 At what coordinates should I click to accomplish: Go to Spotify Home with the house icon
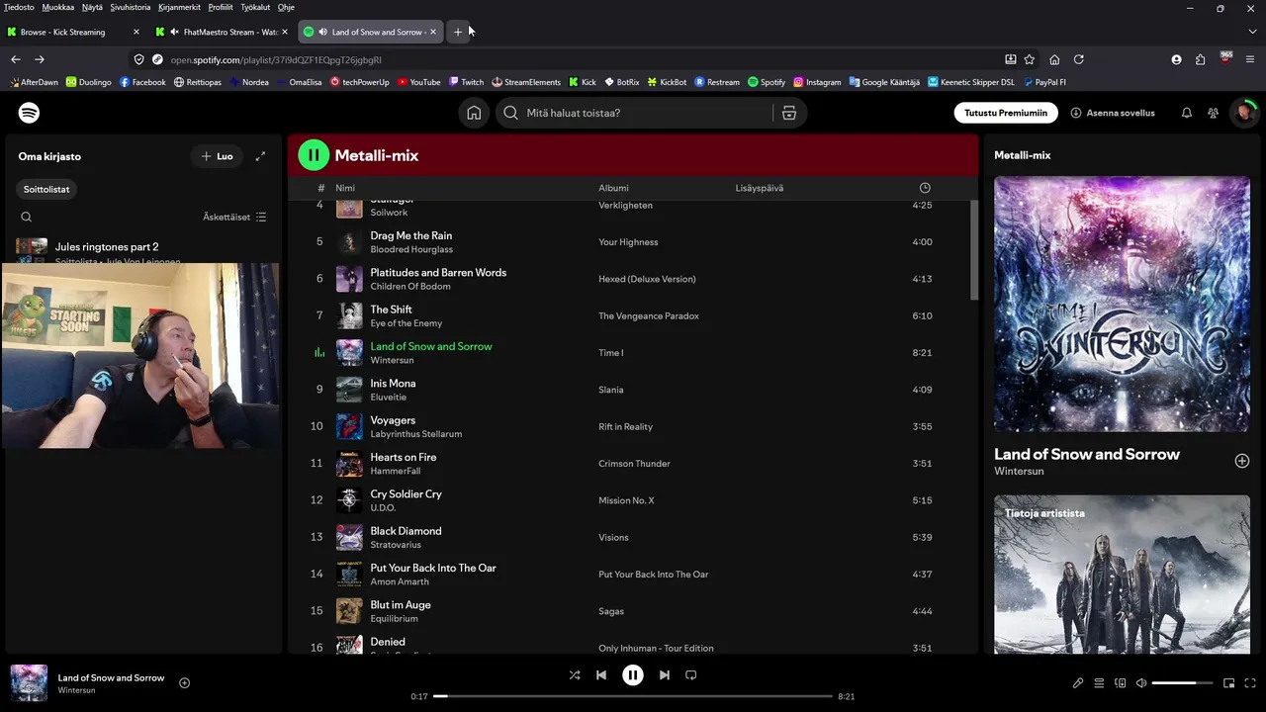474,113
